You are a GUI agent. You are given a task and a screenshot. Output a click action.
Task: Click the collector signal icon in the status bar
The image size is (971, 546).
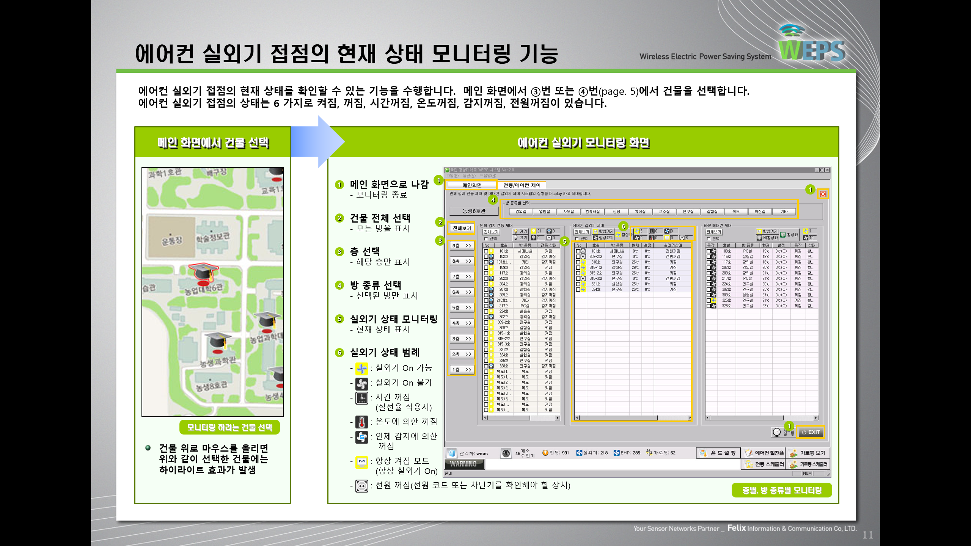[506, 453]
